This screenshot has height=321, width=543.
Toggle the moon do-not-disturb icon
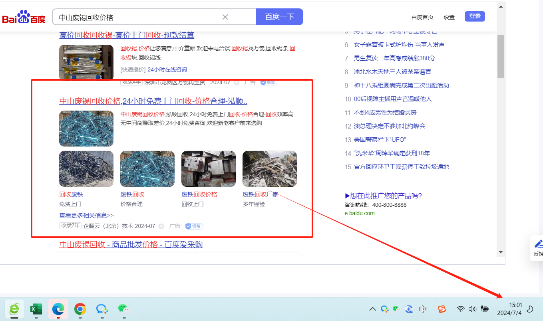[x=530, y=309]
